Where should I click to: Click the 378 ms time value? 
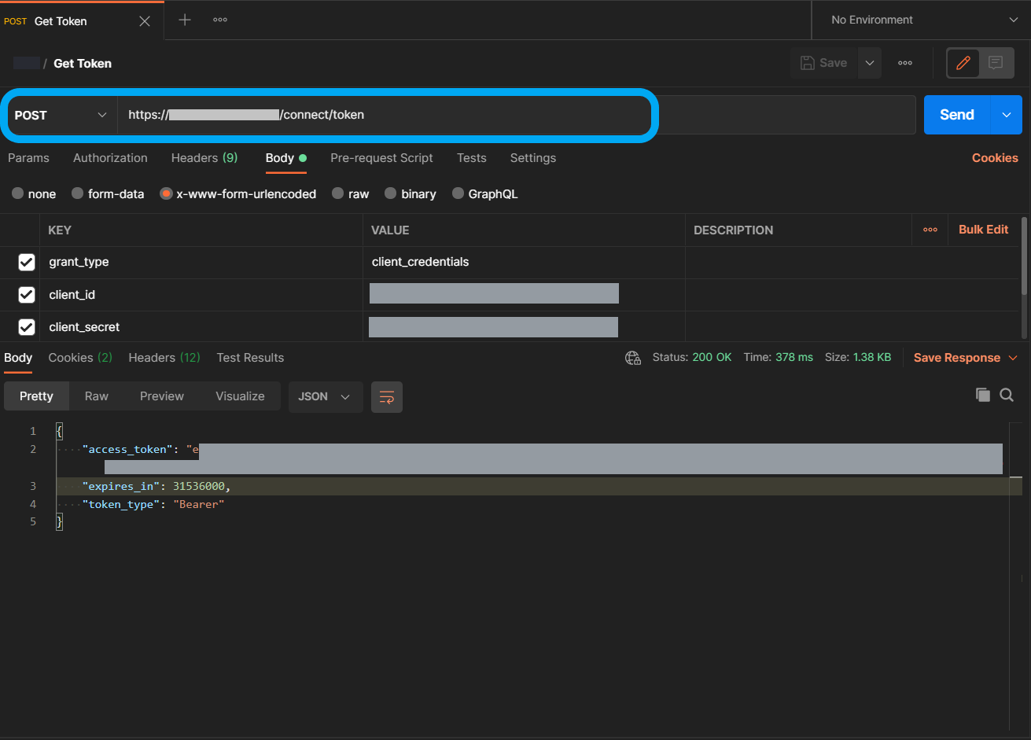(x=794, y=357)
